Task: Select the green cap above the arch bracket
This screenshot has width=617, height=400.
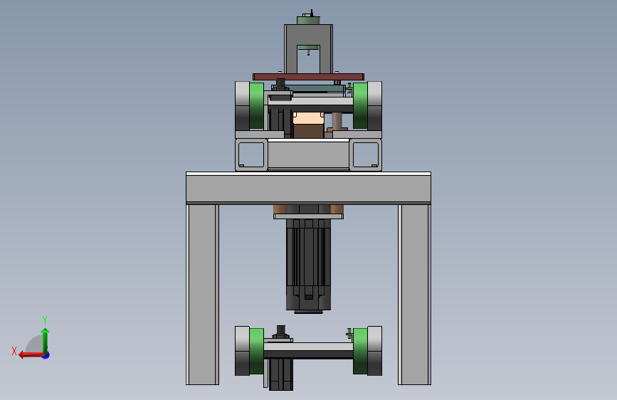Action: (x=309, y=20)
